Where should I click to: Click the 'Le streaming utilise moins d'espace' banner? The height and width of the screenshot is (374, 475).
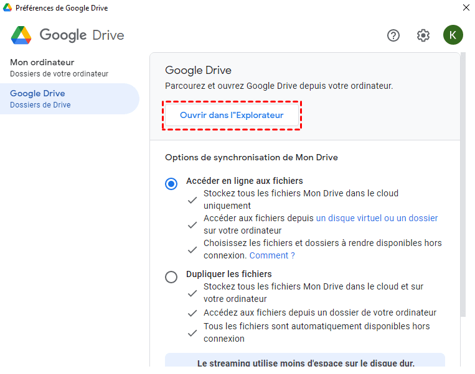point(305,363)
